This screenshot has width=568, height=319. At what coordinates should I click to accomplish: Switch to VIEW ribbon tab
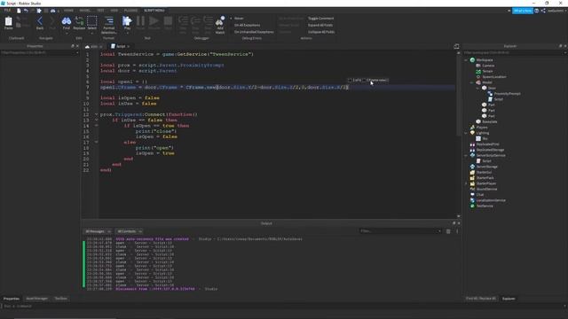(114, 11)
